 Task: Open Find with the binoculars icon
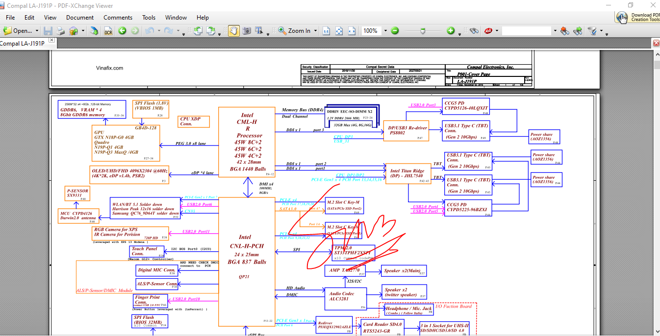[474, 31]
